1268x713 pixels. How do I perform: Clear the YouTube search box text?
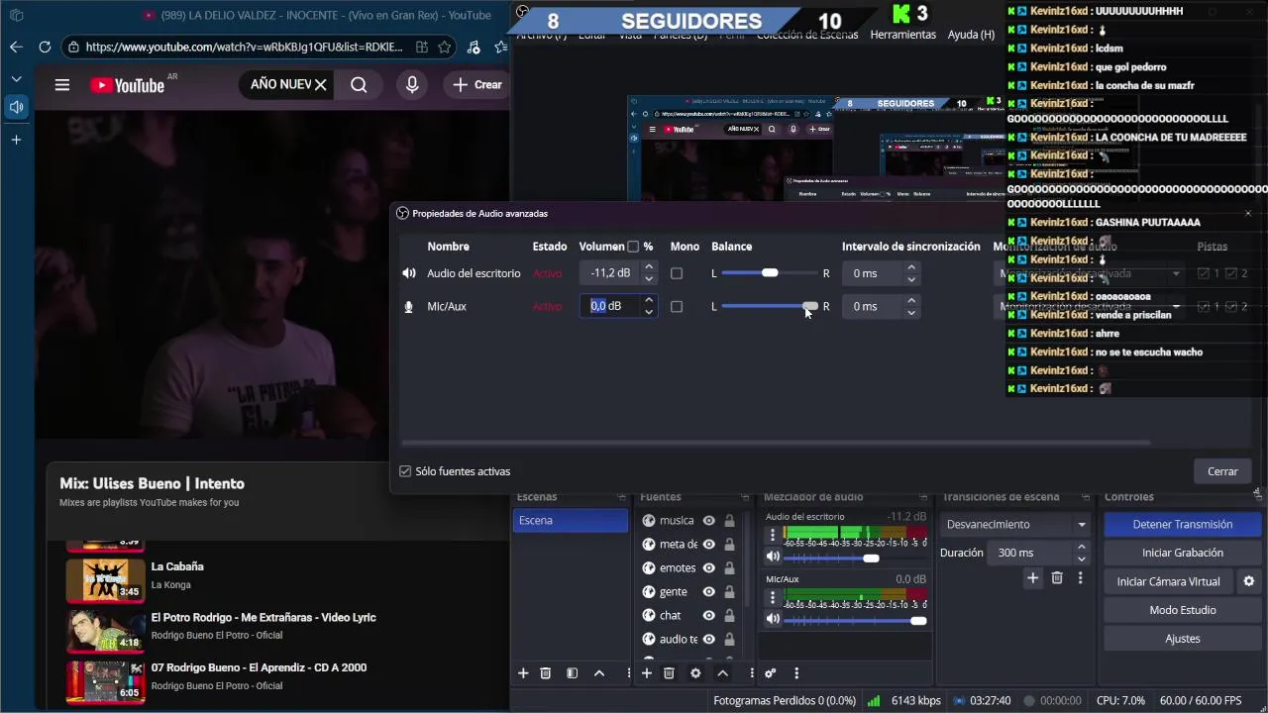320,85
